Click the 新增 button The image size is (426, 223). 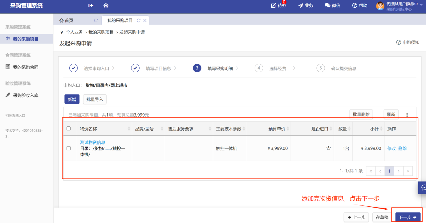pyautogui.click(x=72, y=99)
